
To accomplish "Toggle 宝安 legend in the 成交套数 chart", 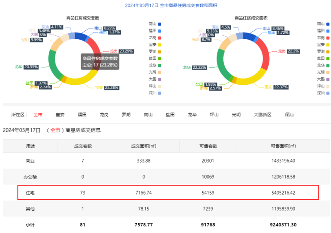I will [153, 44].
